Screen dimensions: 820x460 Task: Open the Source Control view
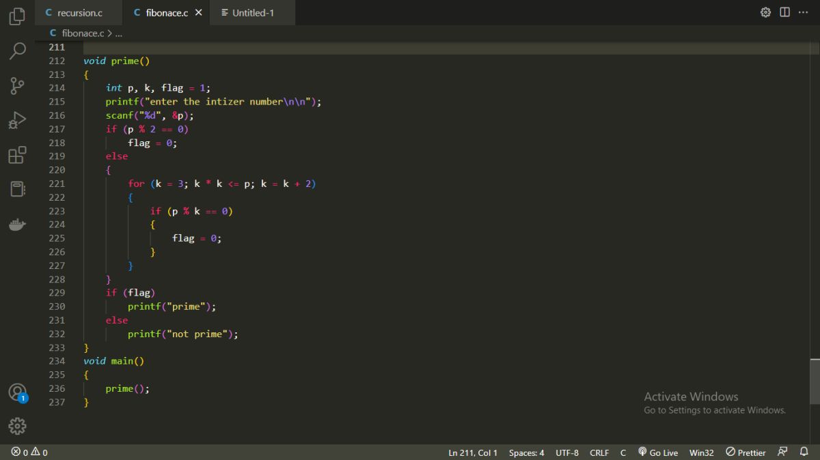point(17,85)
